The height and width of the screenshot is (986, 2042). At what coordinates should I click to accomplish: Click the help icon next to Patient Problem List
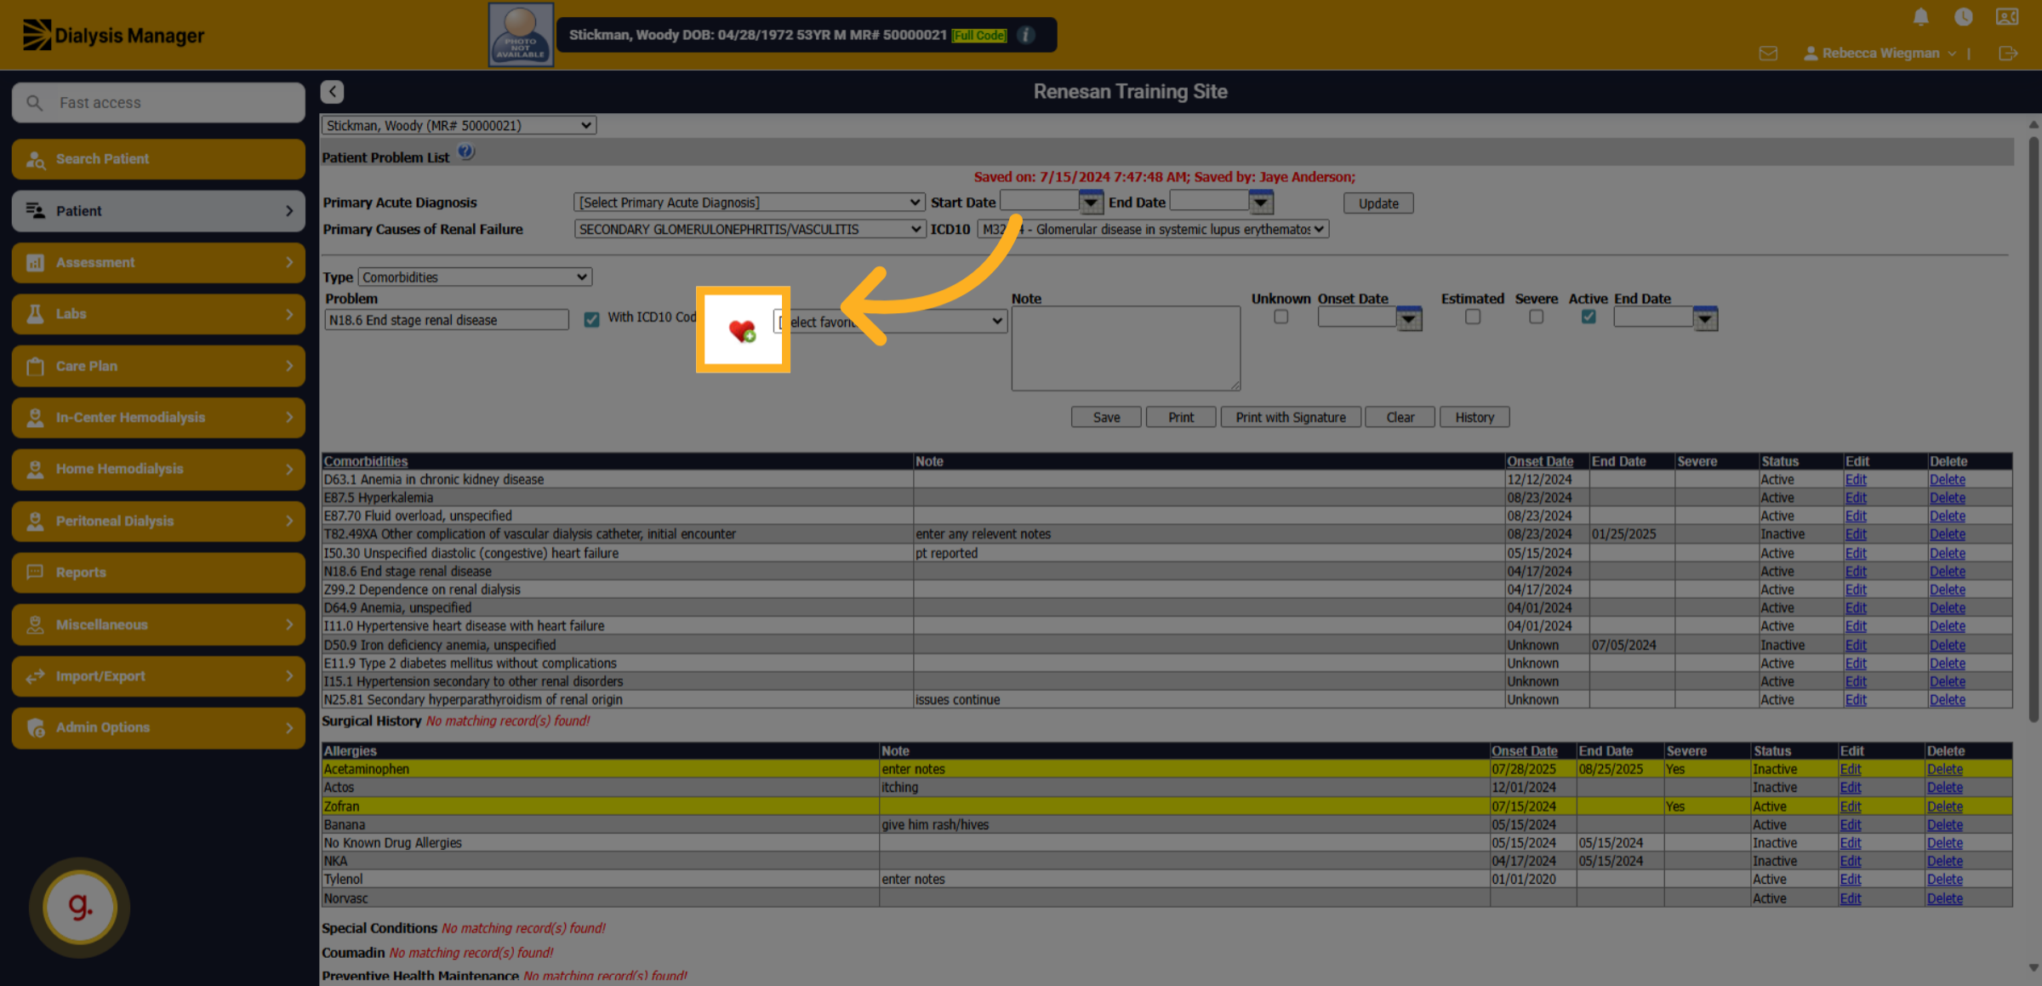[x=465, y=152]
